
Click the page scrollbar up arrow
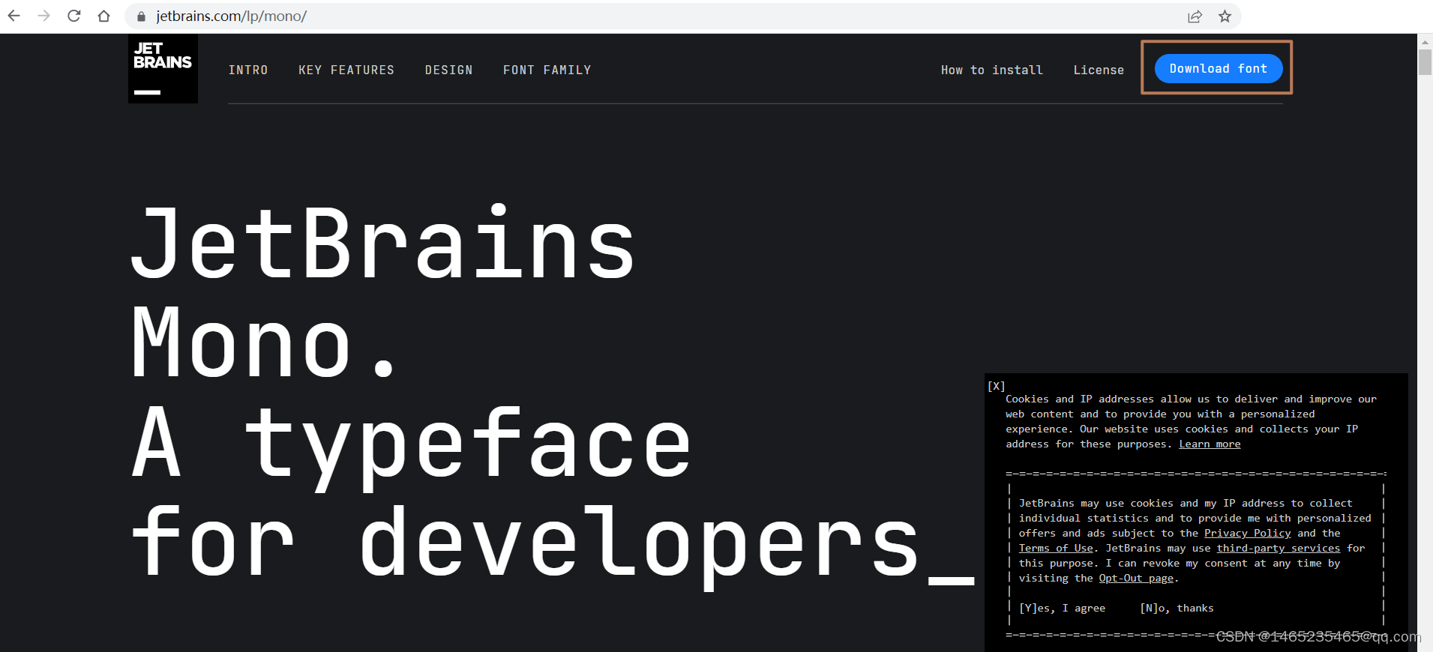pyautogui.click(x=1425, y=42)
